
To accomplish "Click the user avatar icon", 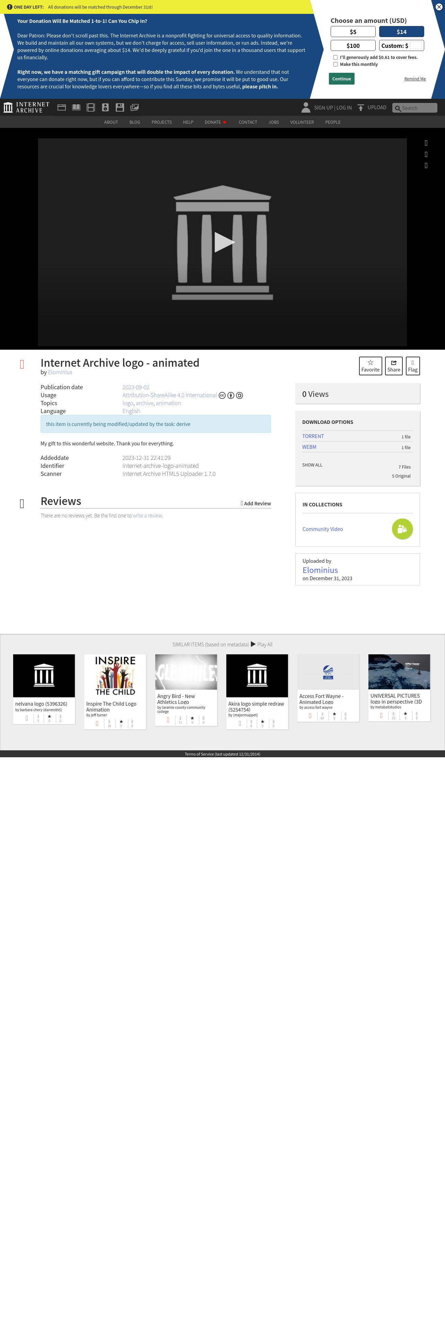I will pos(306,107).
